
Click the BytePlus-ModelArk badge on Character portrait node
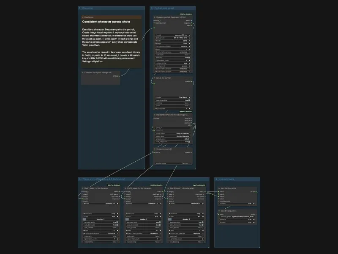185,14
